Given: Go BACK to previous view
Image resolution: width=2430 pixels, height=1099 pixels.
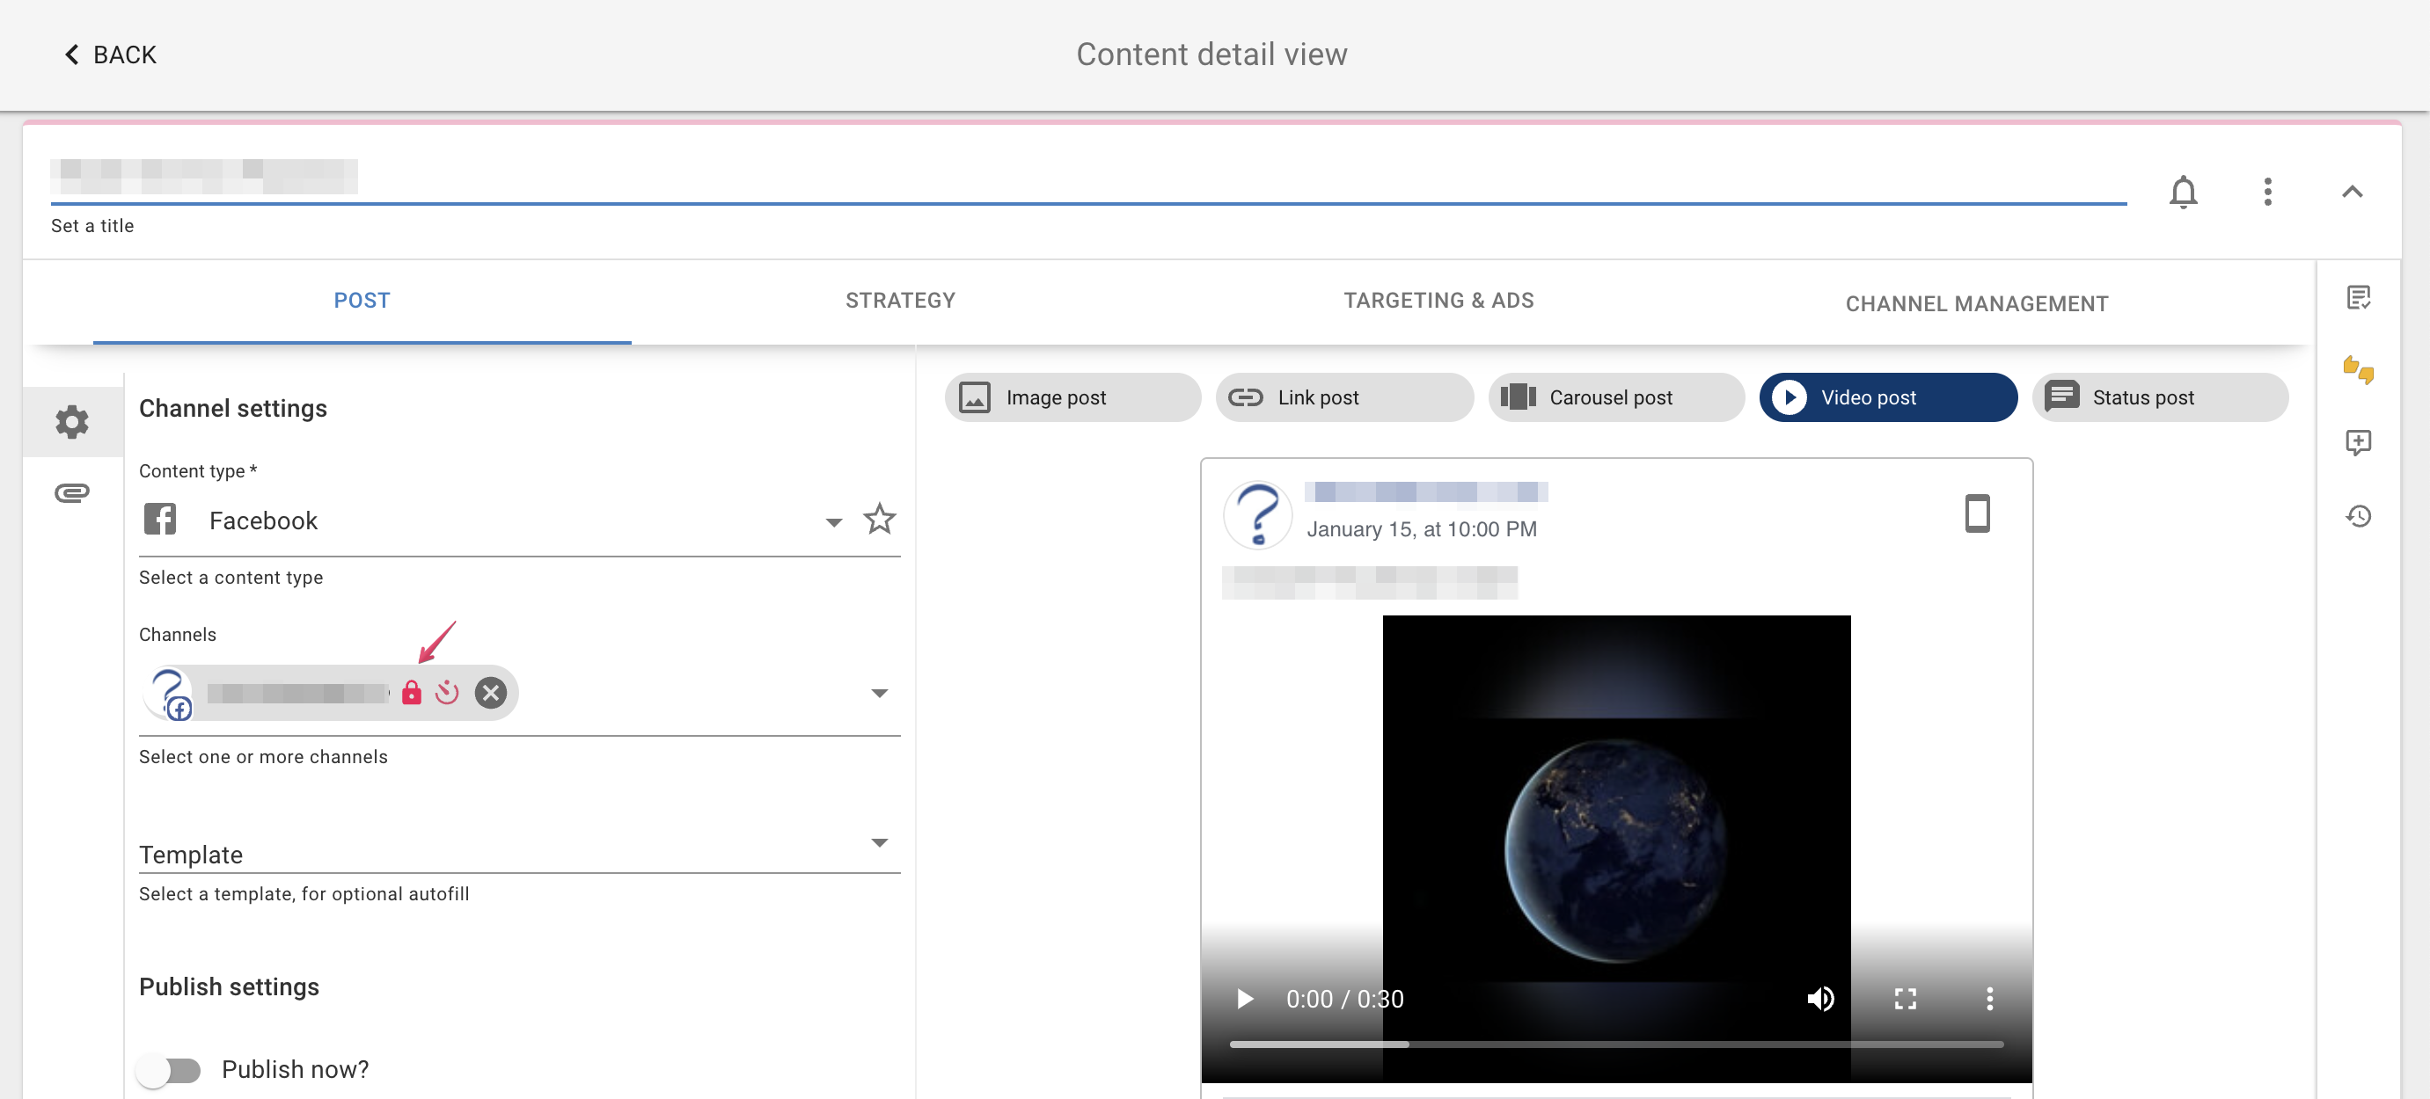Looking at the screenshot, I should coord(109,55).
